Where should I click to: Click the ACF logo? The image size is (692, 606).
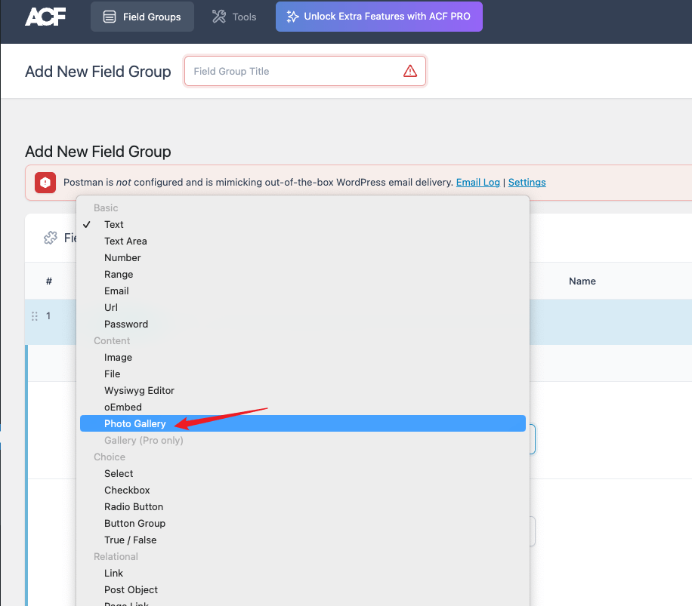(45, 17)
